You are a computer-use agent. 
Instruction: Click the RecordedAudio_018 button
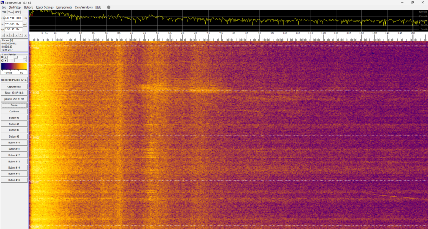click(x=14, y=80)
